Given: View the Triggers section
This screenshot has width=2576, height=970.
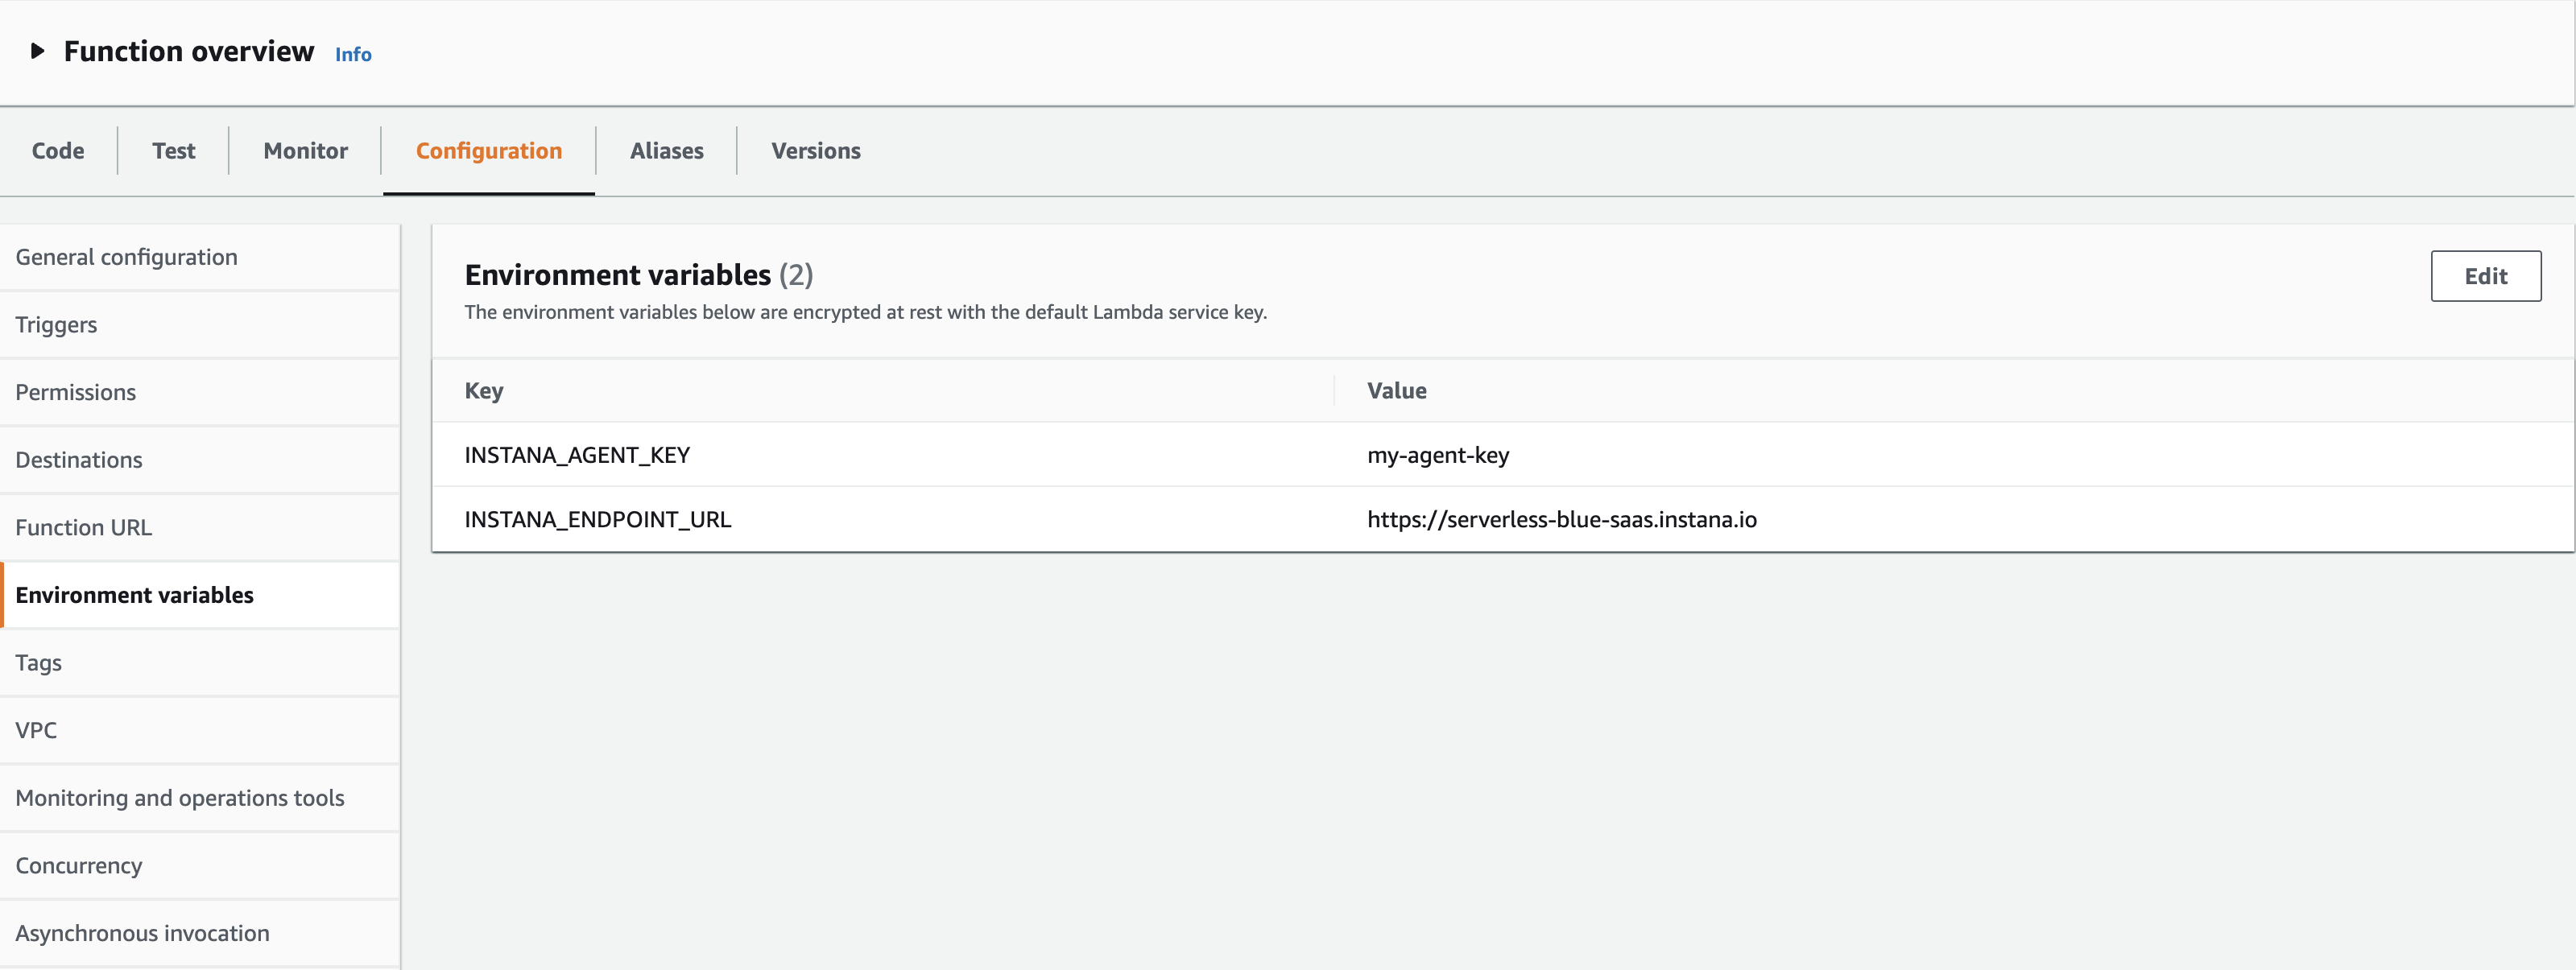Looking at the screenshot, I should (x=56, y=324).
